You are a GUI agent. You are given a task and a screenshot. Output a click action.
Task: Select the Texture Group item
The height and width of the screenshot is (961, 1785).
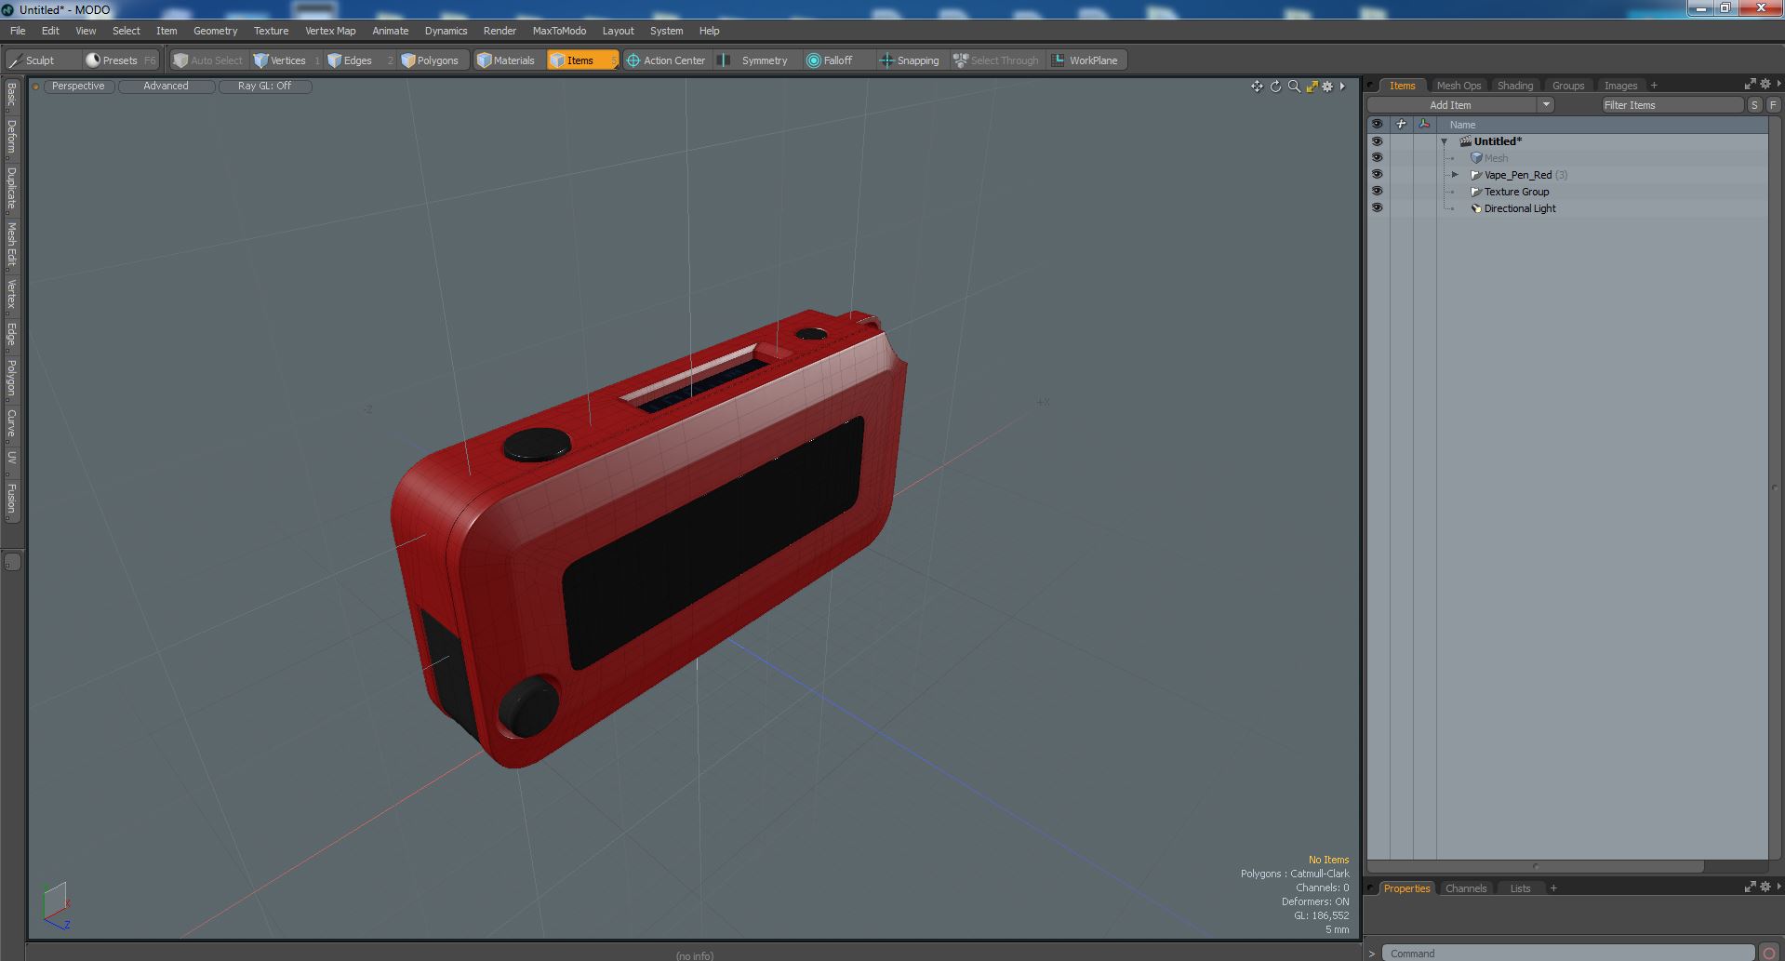1516,192
